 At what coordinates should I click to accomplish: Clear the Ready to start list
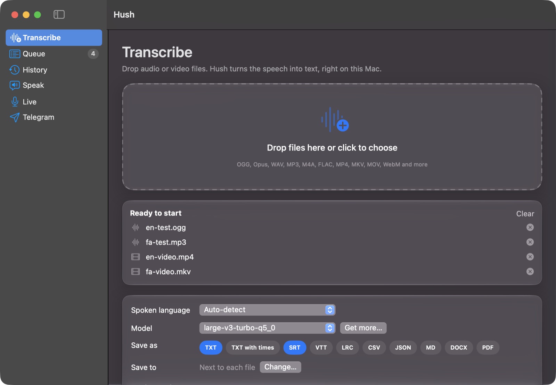click(525, 214)
